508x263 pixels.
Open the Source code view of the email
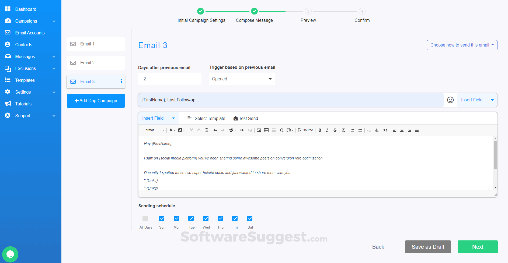tap(305, 130)
